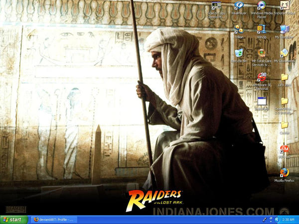Launch Ad-Aware SE Personal shortcut
The image size is (299, 224).
[262, 82]
